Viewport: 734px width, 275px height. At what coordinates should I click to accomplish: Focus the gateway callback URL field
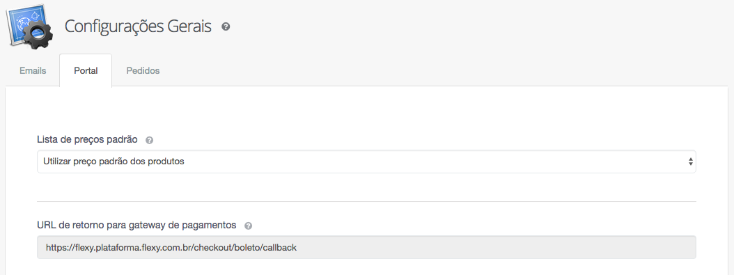(366, 247)
